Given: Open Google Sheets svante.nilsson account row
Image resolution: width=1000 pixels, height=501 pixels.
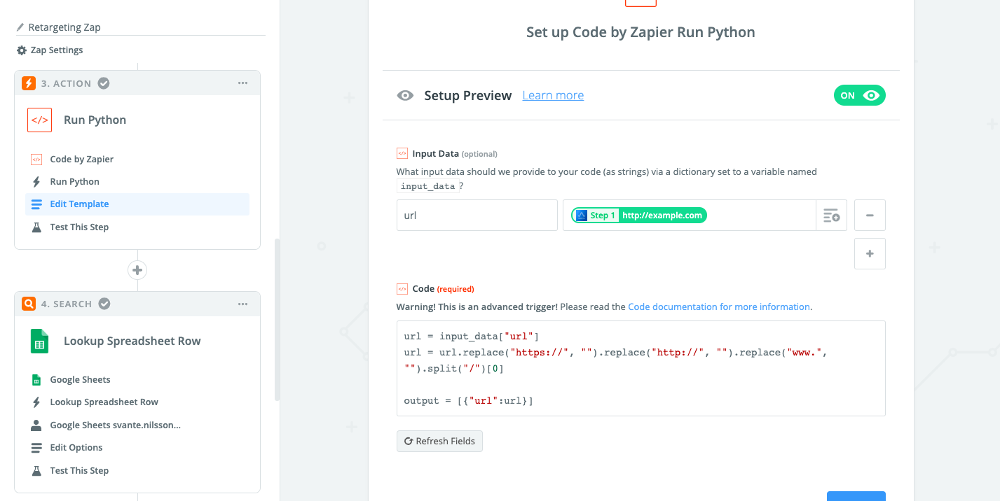Looking at the screenshot, I should tap(137, 425).
